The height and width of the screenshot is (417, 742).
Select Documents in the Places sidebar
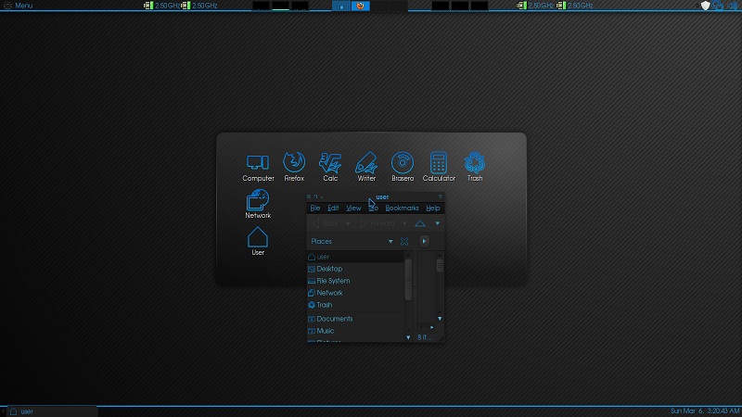tap(355, 319)
